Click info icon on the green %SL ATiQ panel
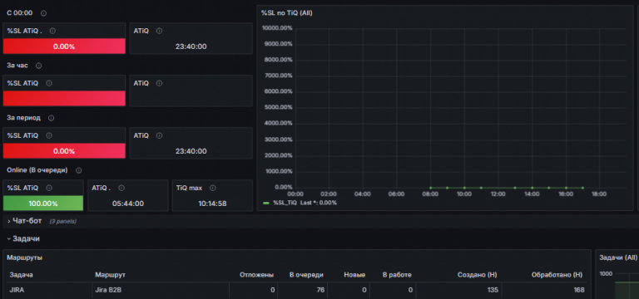The height and width of the screenshot is (299, 639). pyautogui.click(x=49, y=188)
